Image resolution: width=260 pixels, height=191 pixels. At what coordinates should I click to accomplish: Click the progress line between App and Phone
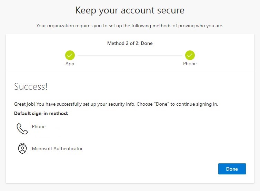130,55
